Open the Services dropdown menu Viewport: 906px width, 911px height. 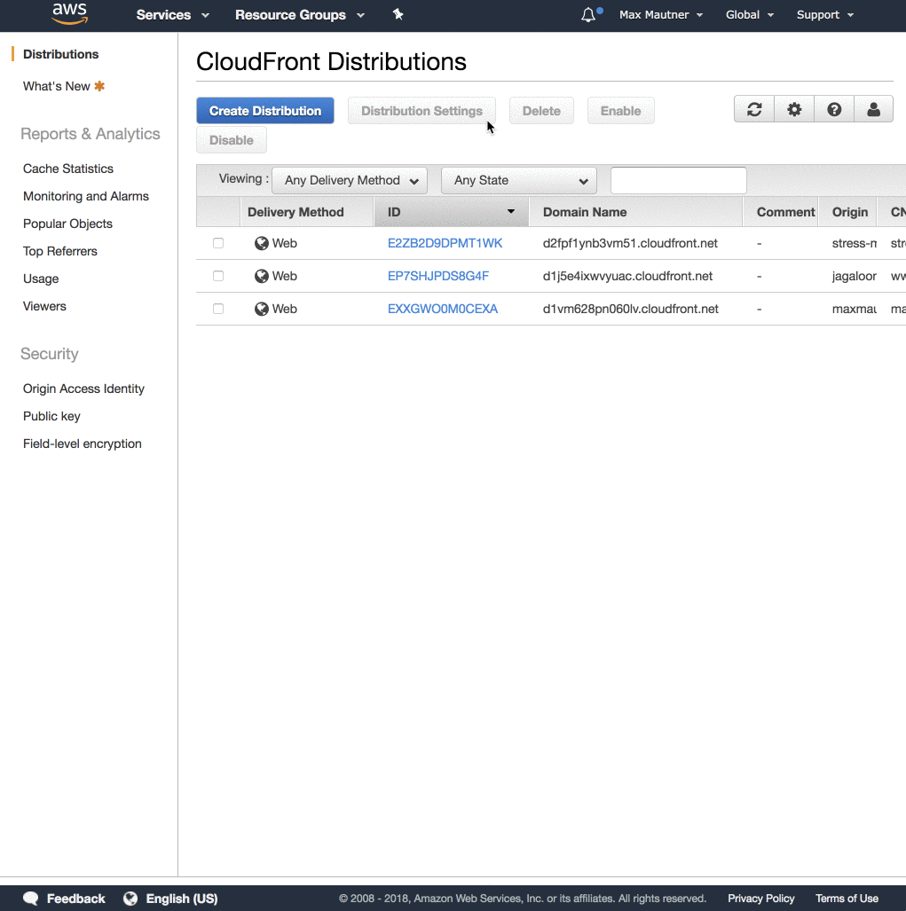point(173,14)
